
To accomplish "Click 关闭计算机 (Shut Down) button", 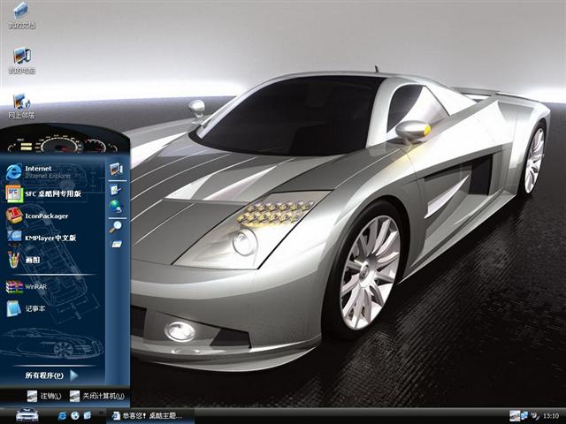I will click(x=97, y=396).
